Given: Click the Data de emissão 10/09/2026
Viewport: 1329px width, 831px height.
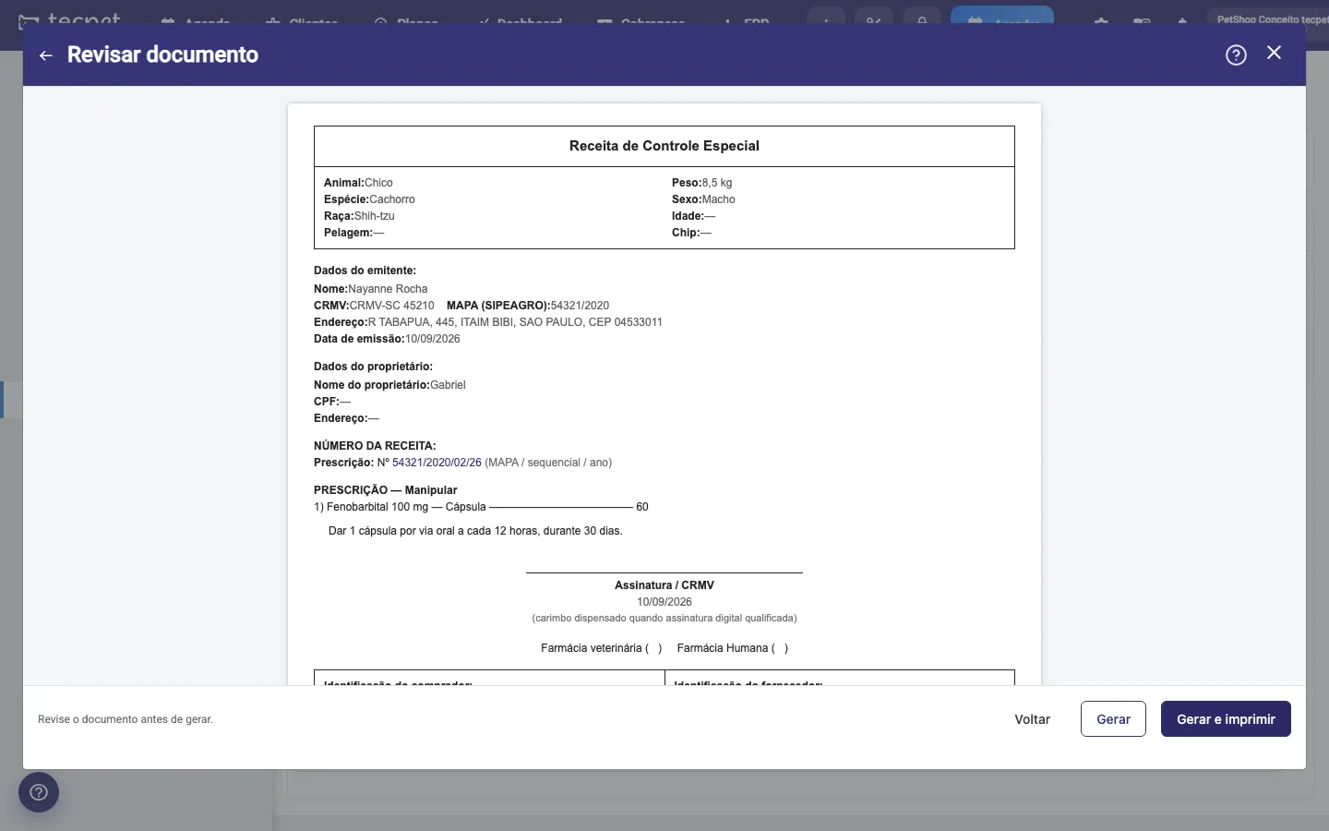Looking at the screenshot, I should coord(433,339).
